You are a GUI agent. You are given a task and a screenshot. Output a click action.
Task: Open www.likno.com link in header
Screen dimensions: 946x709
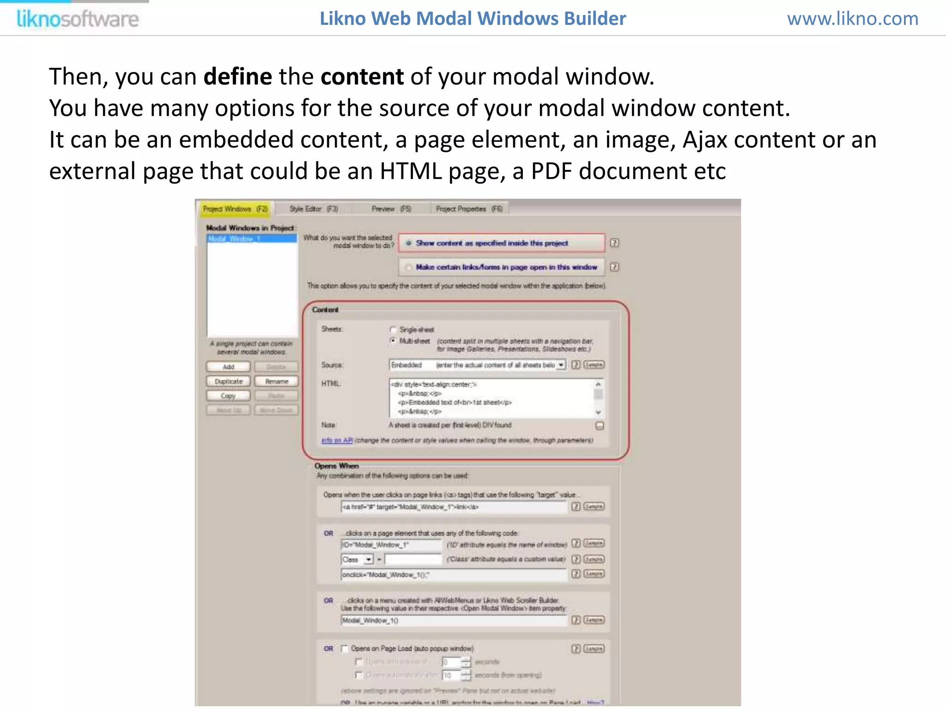click(x=853, y=19)
